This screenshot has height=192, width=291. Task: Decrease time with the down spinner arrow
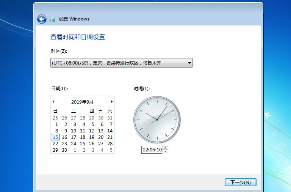pyautogui.click(x=165, y=151)
